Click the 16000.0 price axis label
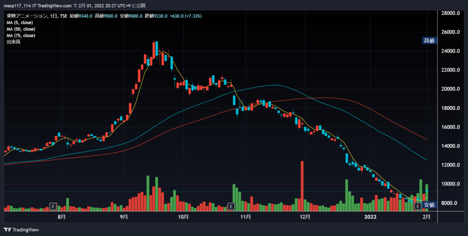This screenshot has width=468, height=236. pos(450,128)
